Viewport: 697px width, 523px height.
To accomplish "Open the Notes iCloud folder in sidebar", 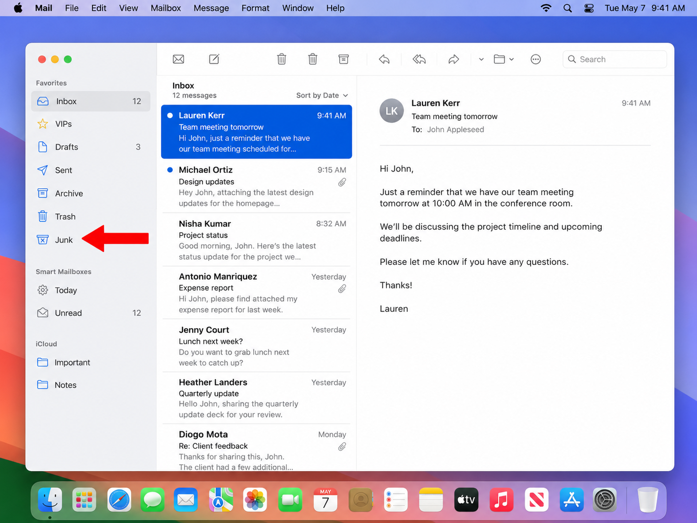I will tap(90, 385).
